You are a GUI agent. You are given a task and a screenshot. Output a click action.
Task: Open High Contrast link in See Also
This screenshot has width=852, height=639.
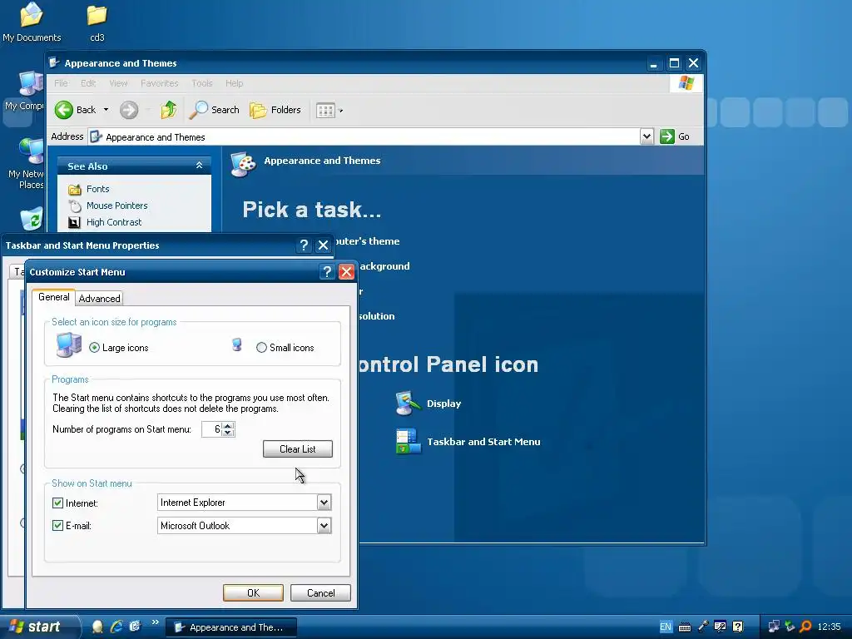[113, 222]
